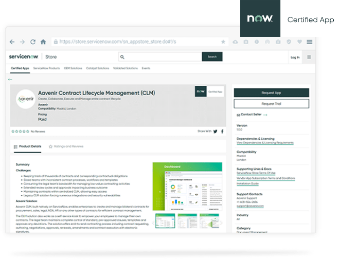Click the large Dashboard screenshot preview

pyautogui.click(x=187, y=187)
